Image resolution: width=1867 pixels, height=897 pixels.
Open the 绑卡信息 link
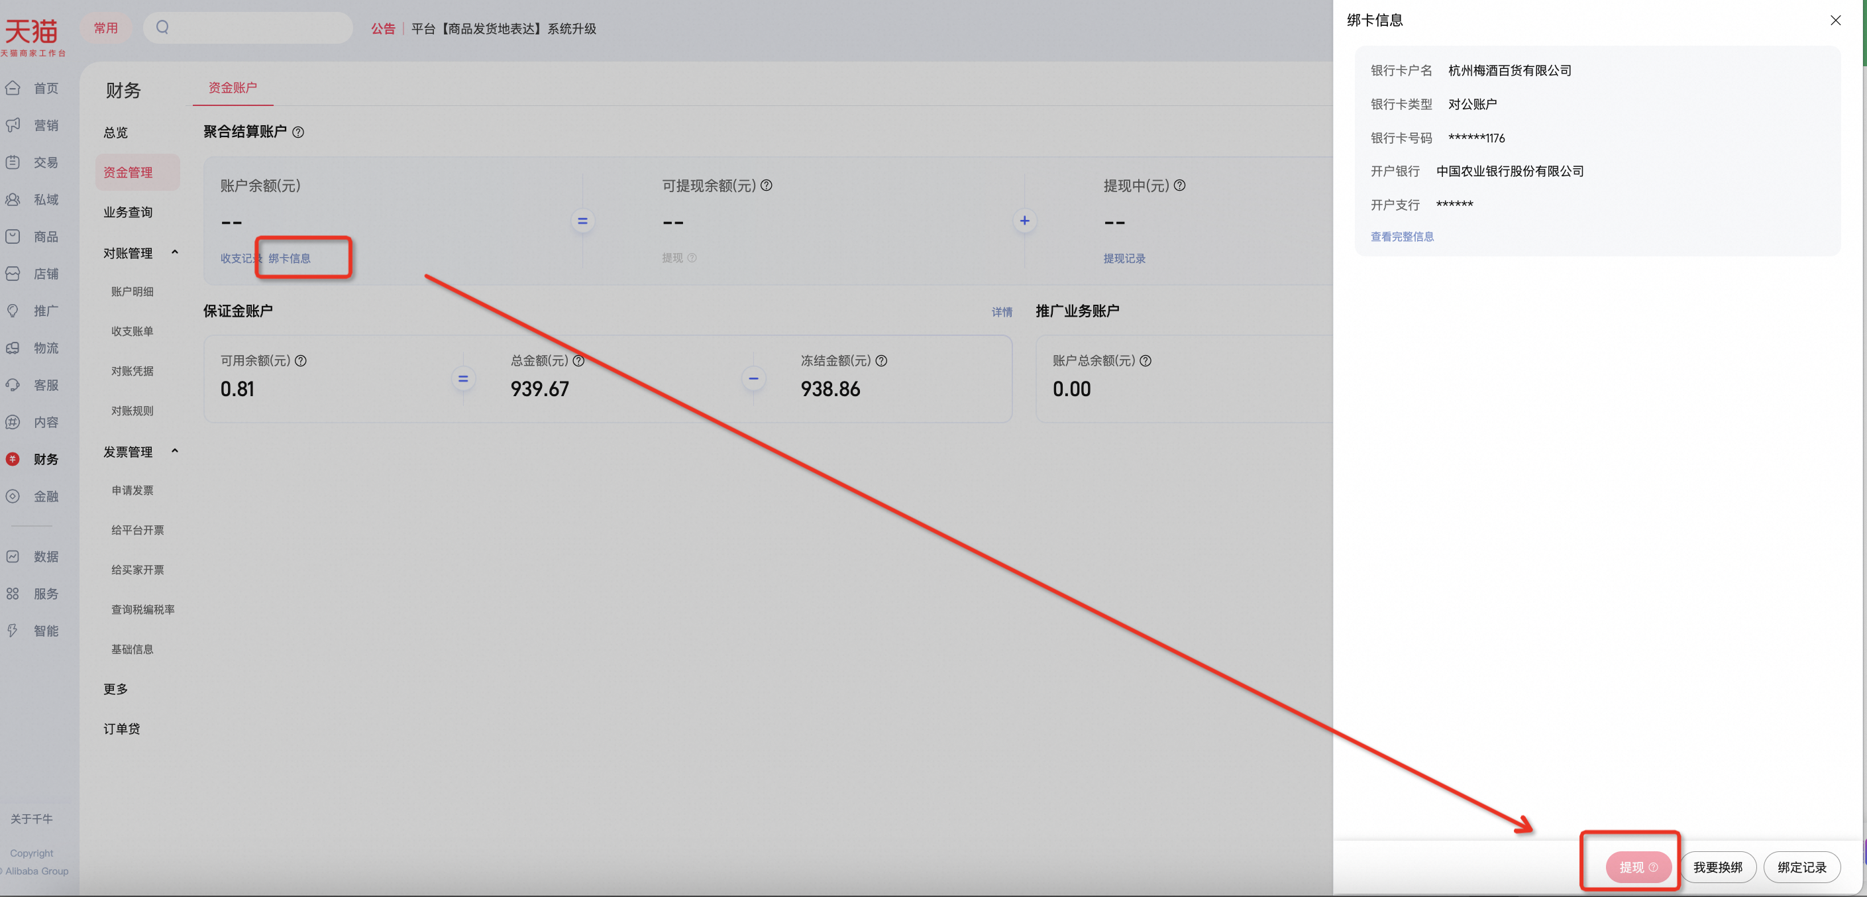tap(289, 258)
